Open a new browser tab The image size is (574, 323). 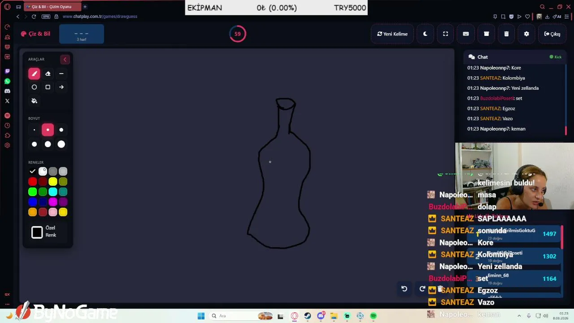(85, 7)
